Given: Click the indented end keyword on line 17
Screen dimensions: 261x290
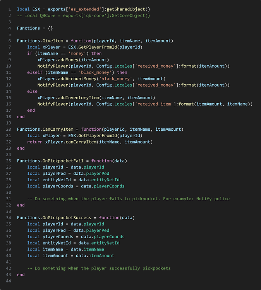Looking at the screenshot, I should coord(31,110).
